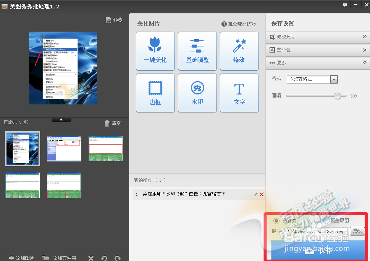Click the 清空 trash icon to clear images
370x261 pixels.
107,123
